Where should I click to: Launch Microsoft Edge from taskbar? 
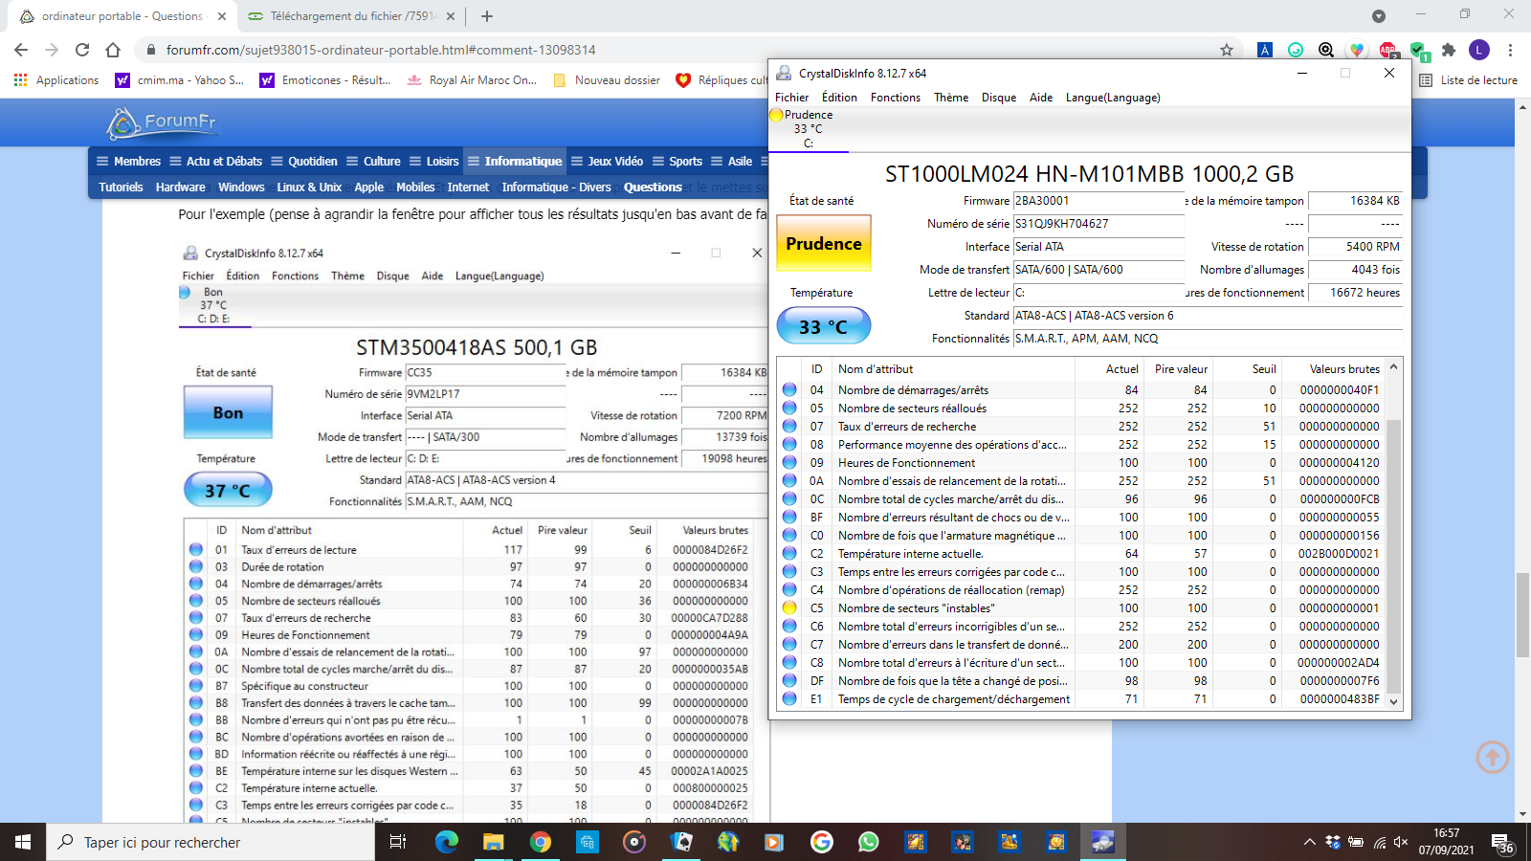pos(447,842)
